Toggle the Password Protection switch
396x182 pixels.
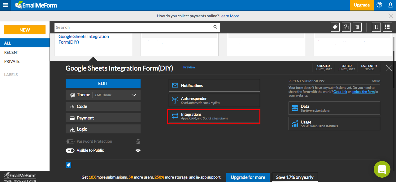(70, 141)
